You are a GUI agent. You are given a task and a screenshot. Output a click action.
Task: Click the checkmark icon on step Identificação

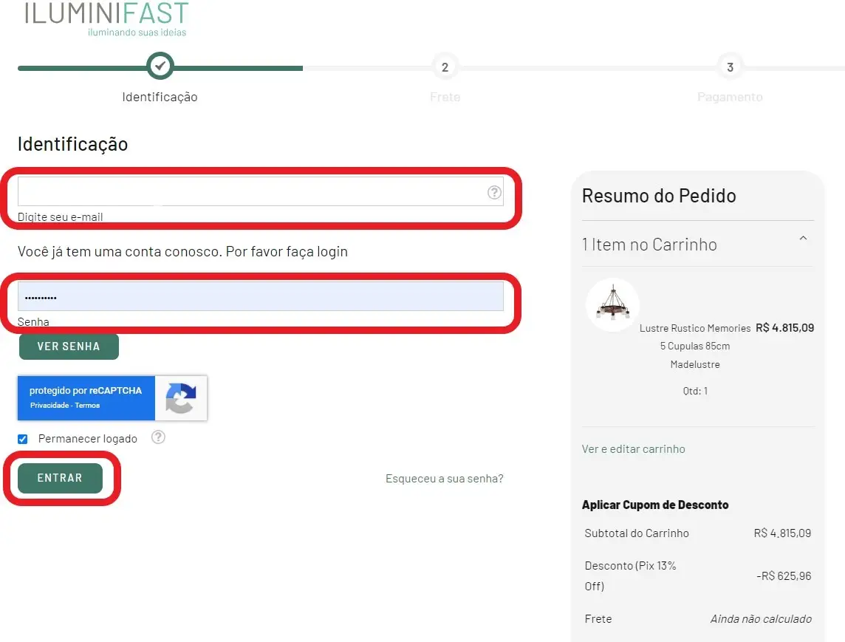(160, 66)
